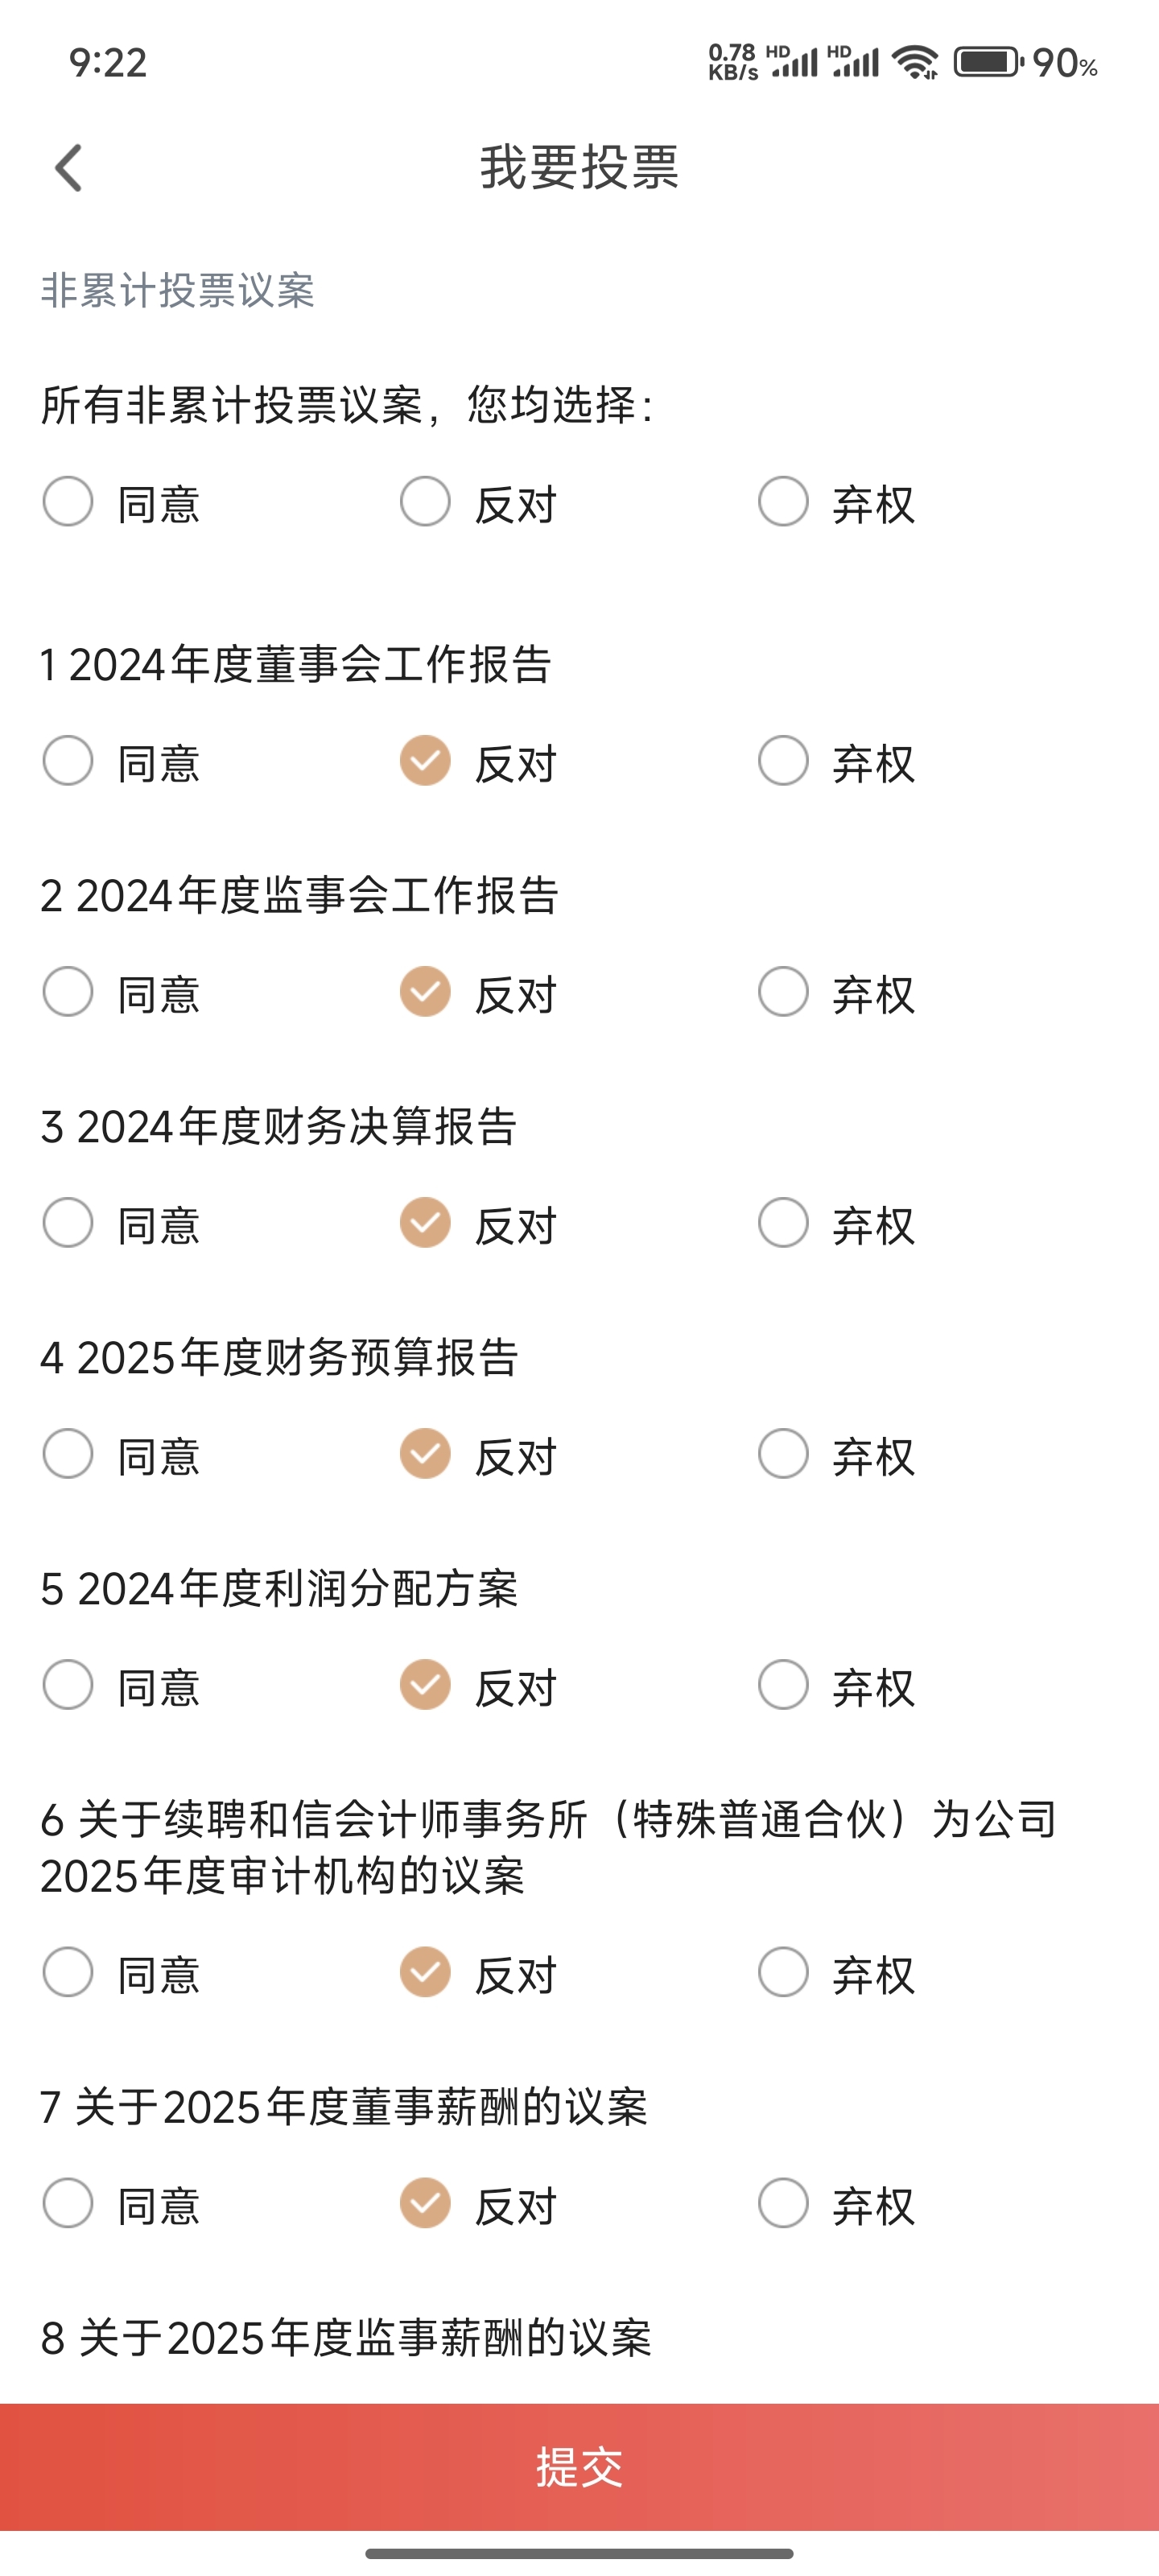Submit votes with the 提交 button

click(579, 2467)
